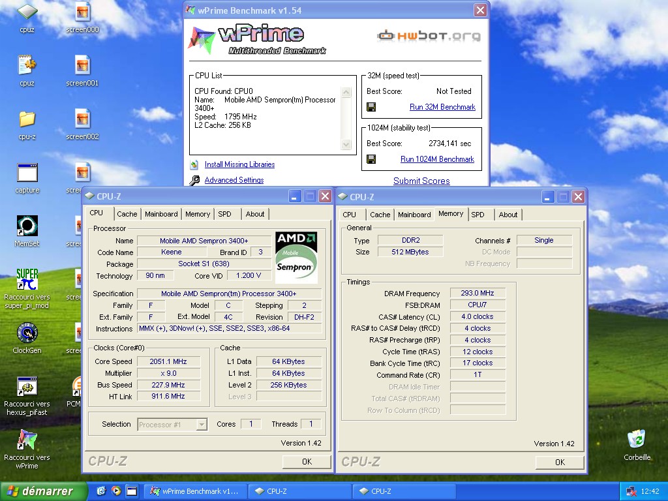Open the cpuz diamond desktop icon

[x=27, y=12]
